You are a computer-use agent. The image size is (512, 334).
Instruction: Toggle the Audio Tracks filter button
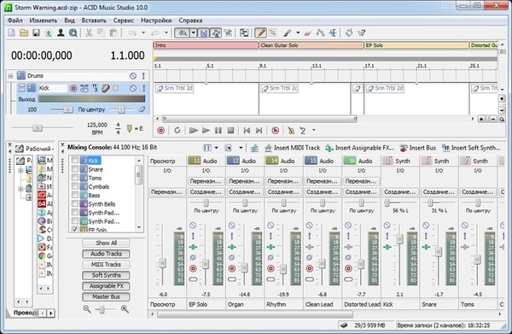[x=106, y=254]
